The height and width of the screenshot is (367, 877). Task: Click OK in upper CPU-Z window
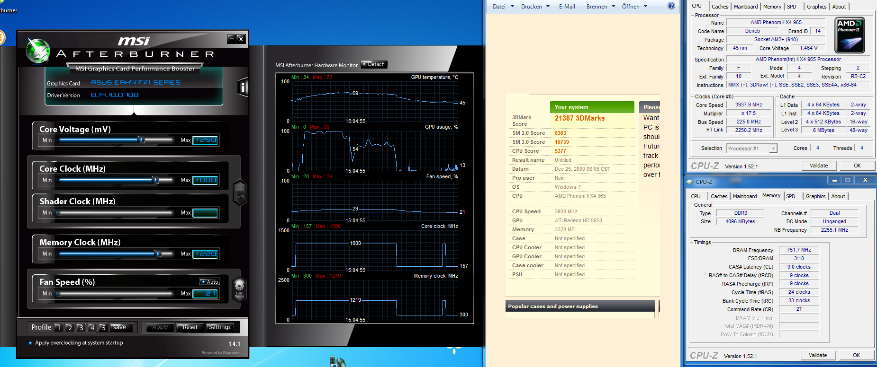[857, 166]
